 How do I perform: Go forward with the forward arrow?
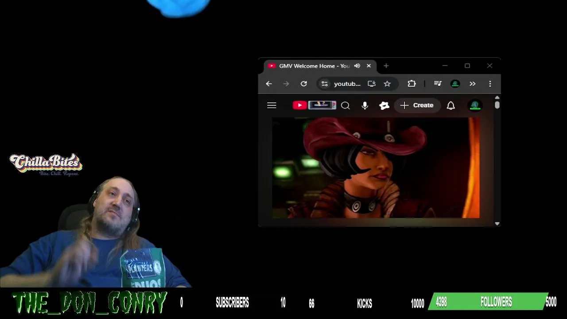(286, 84)
